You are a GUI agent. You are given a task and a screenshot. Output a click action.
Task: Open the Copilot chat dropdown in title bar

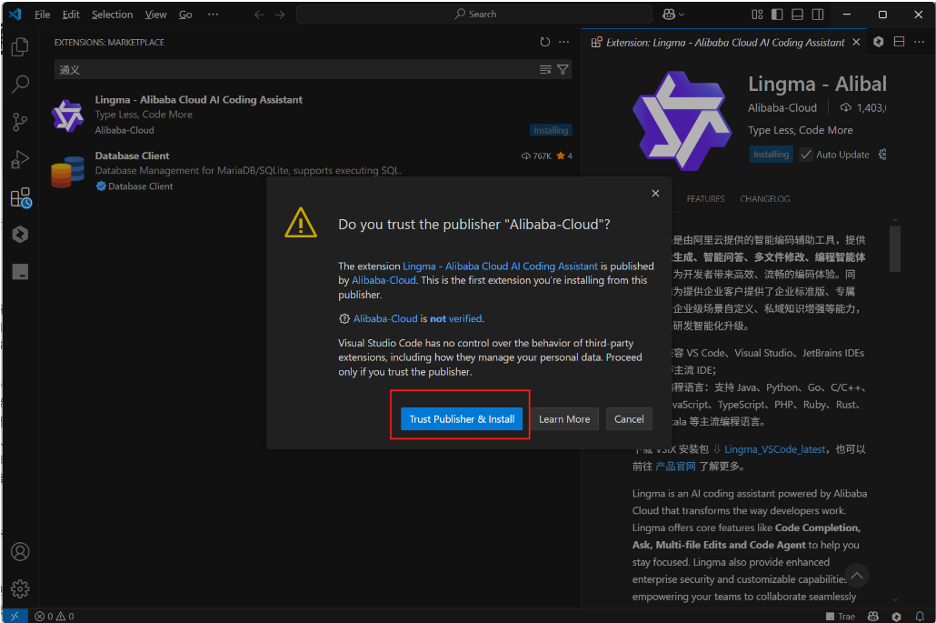click(674, 15)
